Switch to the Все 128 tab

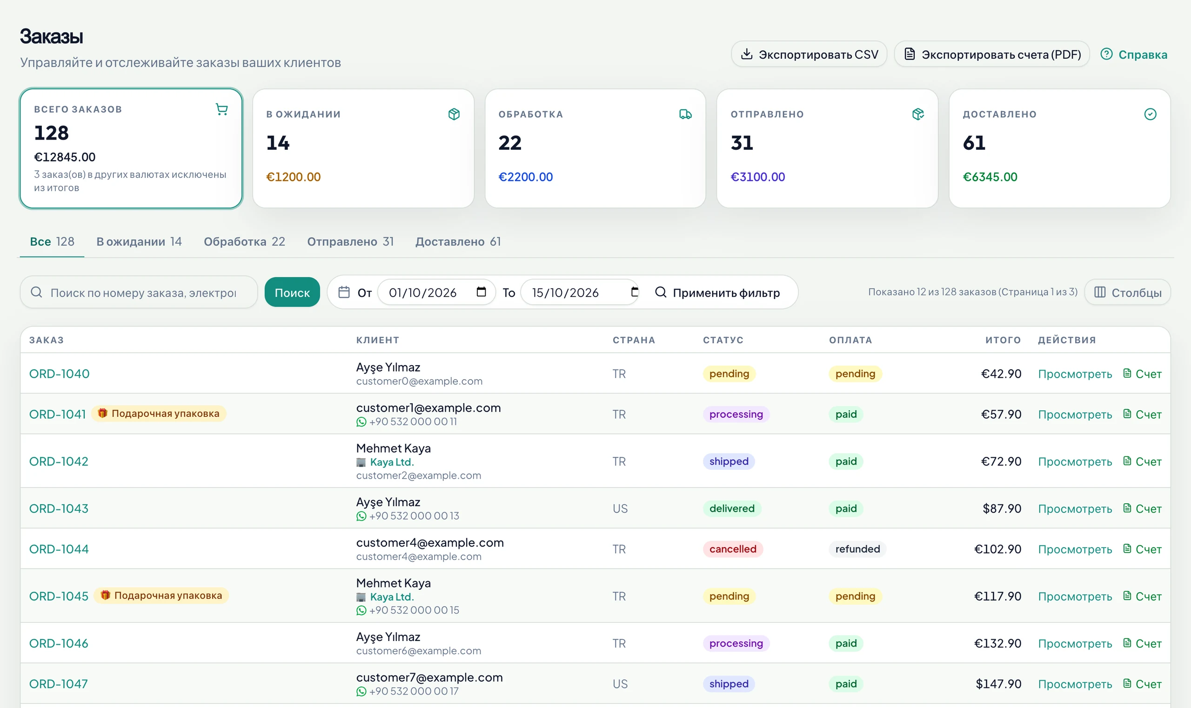[52, 242]
